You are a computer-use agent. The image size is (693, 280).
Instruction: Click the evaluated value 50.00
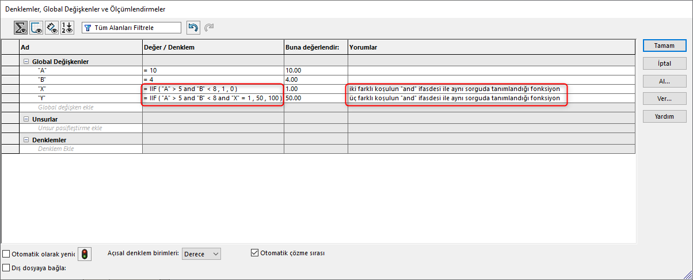(316, 98)
